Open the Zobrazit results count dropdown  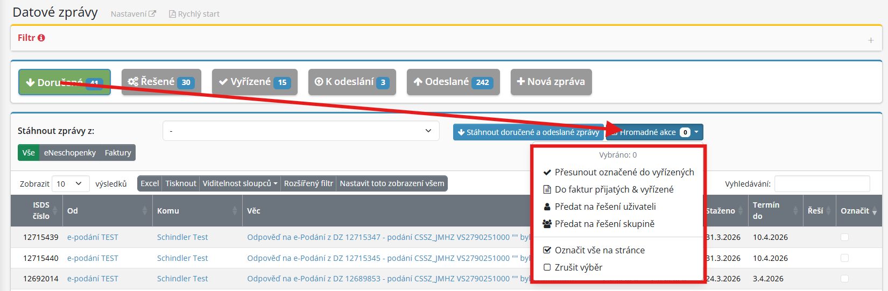pos(71,183)
